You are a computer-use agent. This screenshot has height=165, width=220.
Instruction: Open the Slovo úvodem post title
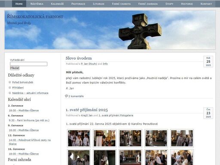79,58
